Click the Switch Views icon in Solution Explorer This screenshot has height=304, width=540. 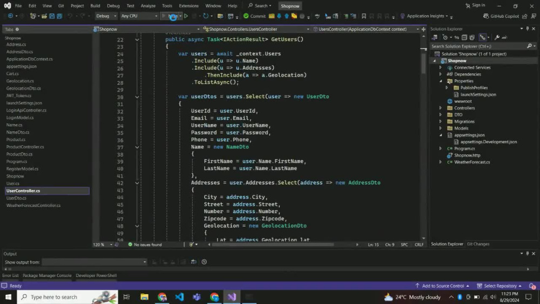point(435,37)
